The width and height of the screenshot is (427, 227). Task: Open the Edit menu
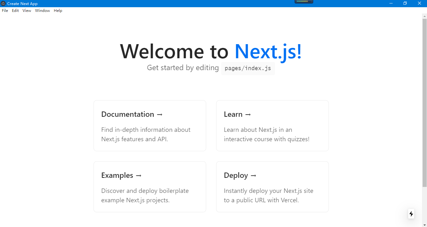click(15, 10)
